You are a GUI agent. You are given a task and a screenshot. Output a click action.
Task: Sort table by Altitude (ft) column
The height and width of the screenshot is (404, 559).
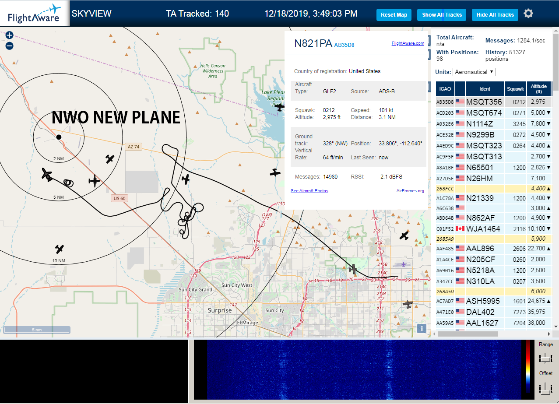pyautogui.click(x=539, y=89)
